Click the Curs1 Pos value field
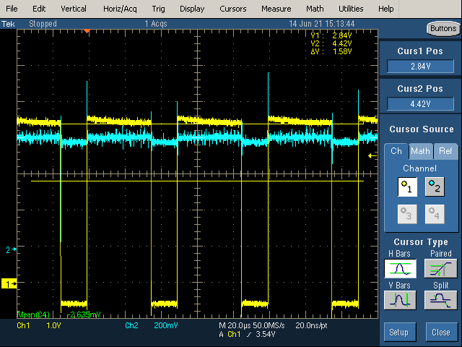462x347 pixels. 420,67
